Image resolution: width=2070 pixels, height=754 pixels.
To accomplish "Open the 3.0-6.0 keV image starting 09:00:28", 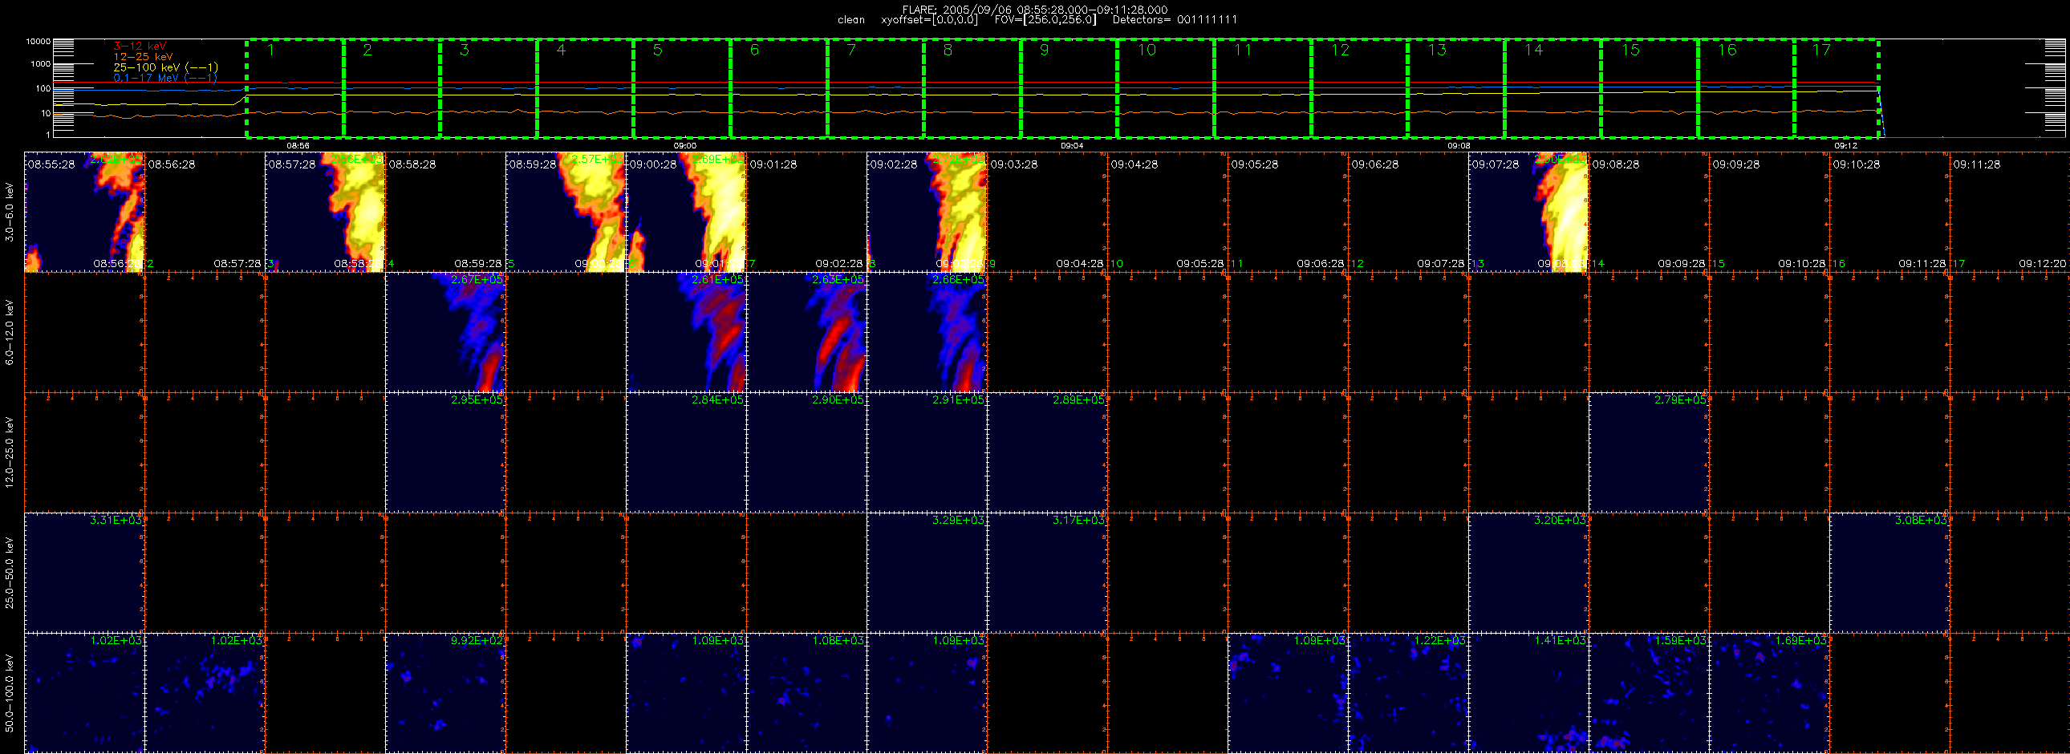I will click(x=686, y=212).
